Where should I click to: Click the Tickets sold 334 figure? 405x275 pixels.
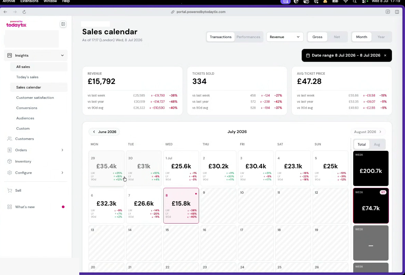click(199, 82)
